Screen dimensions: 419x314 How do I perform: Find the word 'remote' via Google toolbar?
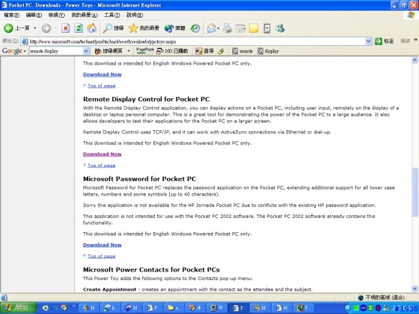[242, 51]
